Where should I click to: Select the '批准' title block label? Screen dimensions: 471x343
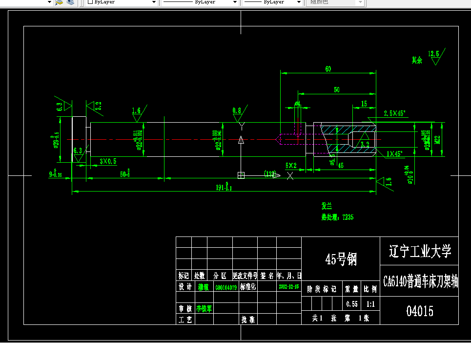(248, 319)
